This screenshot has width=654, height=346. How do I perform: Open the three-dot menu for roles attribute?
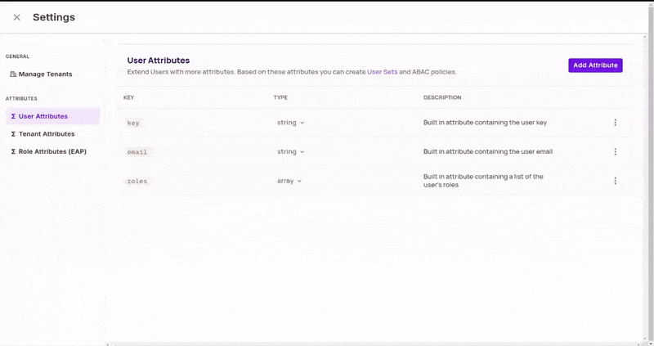pyautogui.click(x=615, y=181)
